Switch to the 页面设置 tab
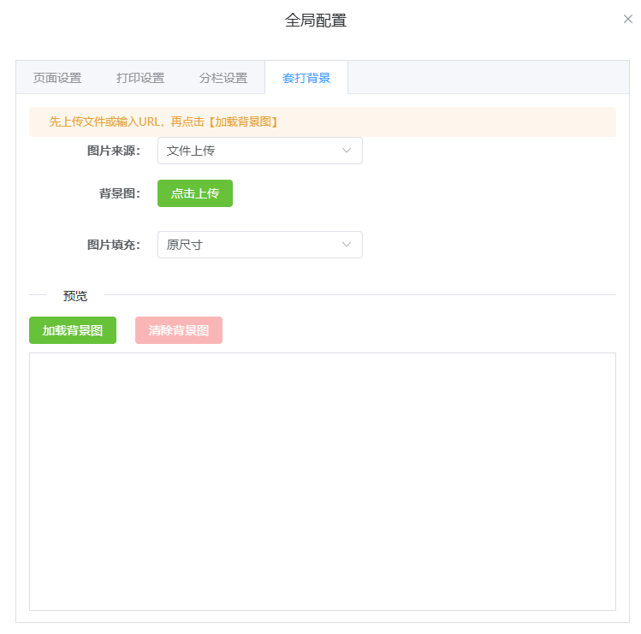Viewport: 641px width, 634px height. (57, 78)
